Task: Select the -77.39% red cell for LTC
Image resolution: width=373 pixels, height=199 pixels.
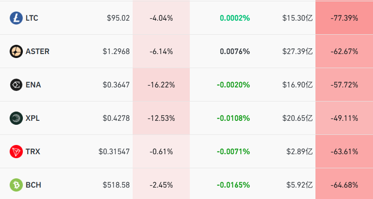Action: [x=344, y=18]
